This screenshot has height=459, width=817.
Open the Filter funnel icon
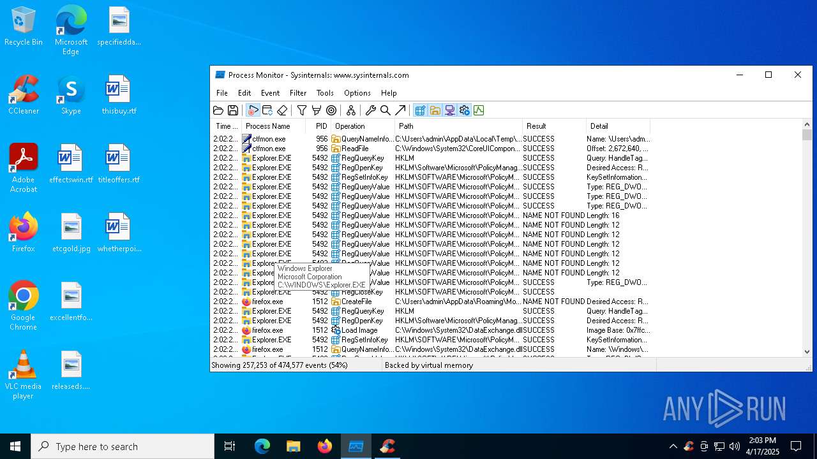302,110
